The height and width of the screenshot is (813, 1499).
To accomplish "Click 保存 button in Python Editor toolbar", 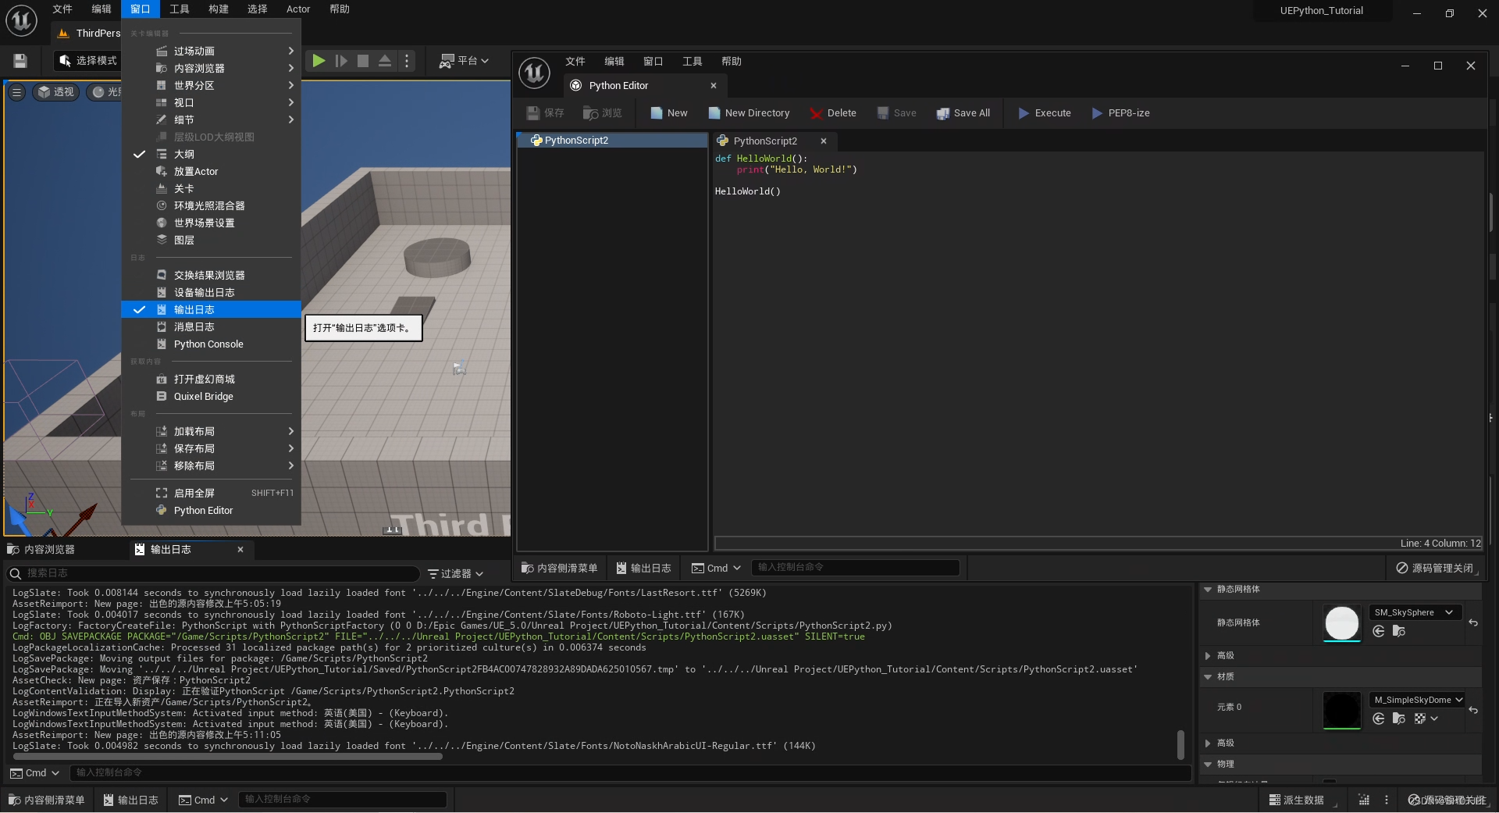I will coord(545,113).
